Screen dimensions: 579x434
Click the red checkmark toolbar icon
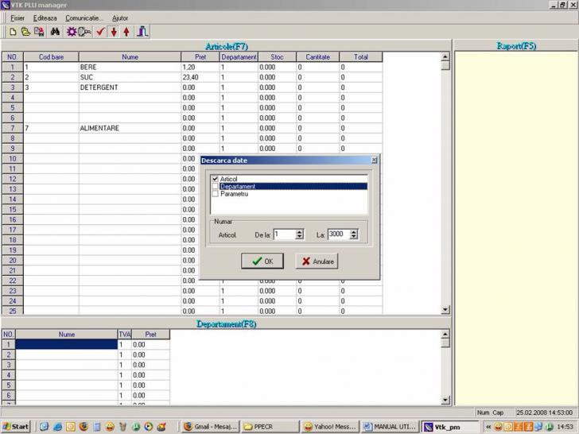[x=100, y=32]
